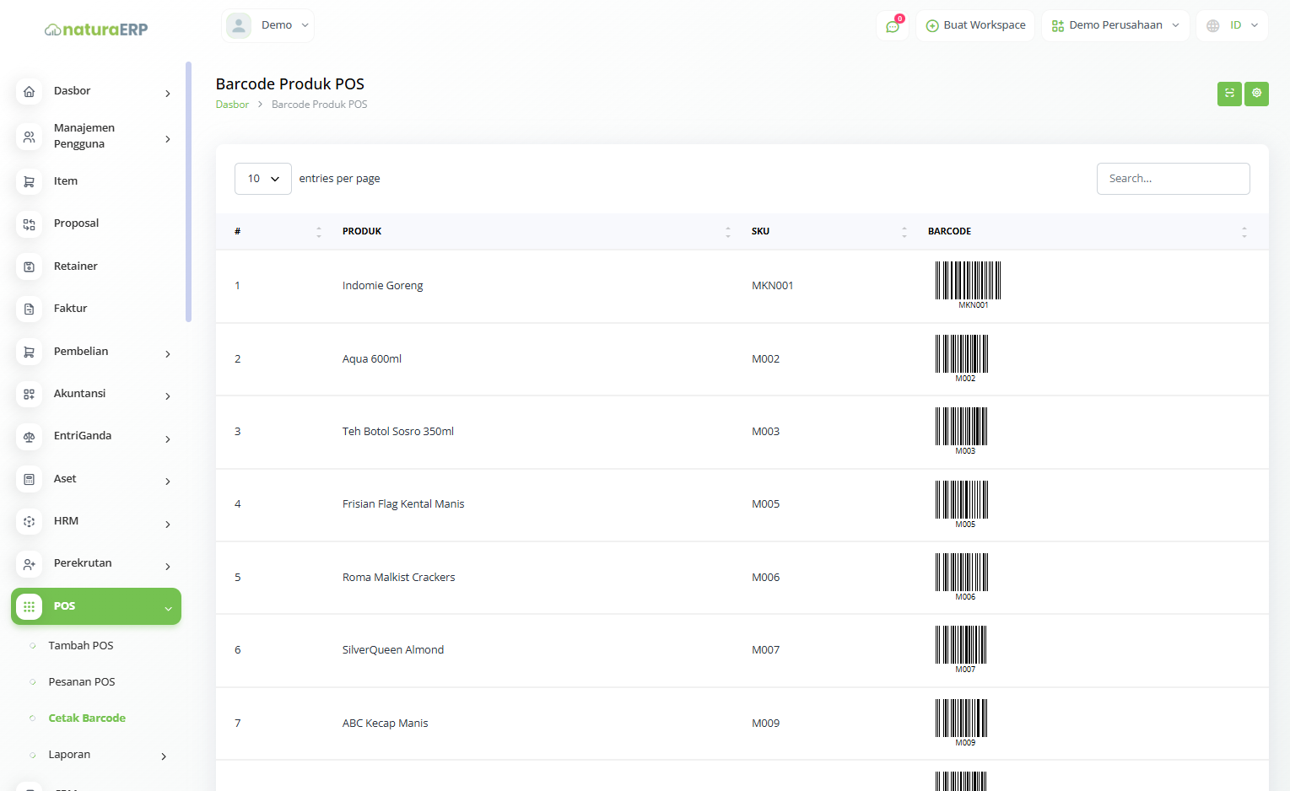Viewport: 1290px width, 791px height.
Task: Click the Item cart icon
Action: coord(30,181)
